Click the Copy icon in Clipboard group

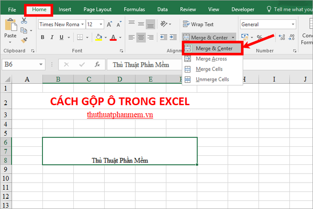(x=24, y=30)
